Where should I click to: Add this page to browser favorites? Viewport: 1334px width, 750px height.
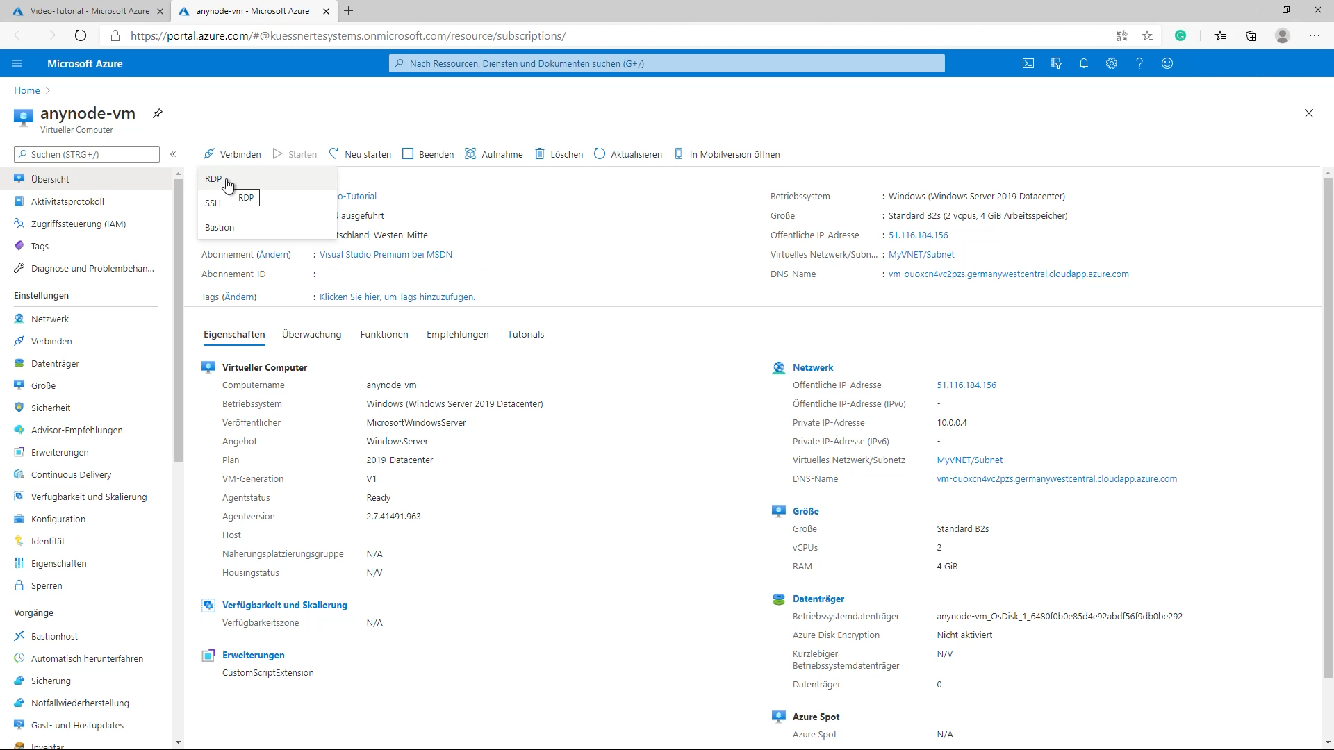tap(1147, 35)
